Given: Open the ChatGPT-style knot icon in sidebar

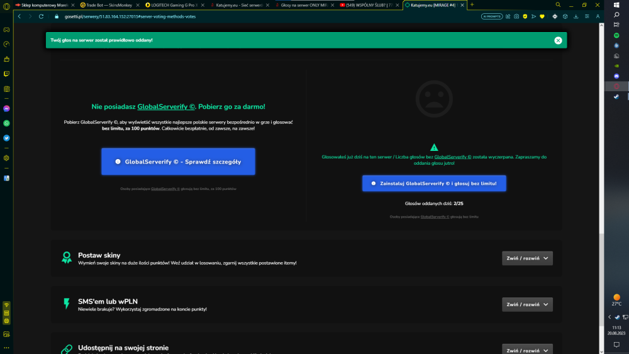Looking at the screenshot, I should pyautogui.click(x=6, y=158).
